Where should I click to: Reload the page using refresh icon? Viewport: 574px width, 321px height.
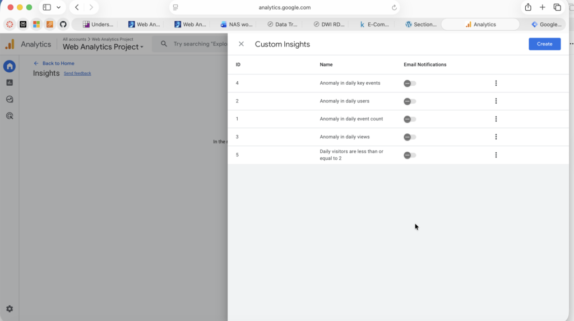tap(394, 8)
